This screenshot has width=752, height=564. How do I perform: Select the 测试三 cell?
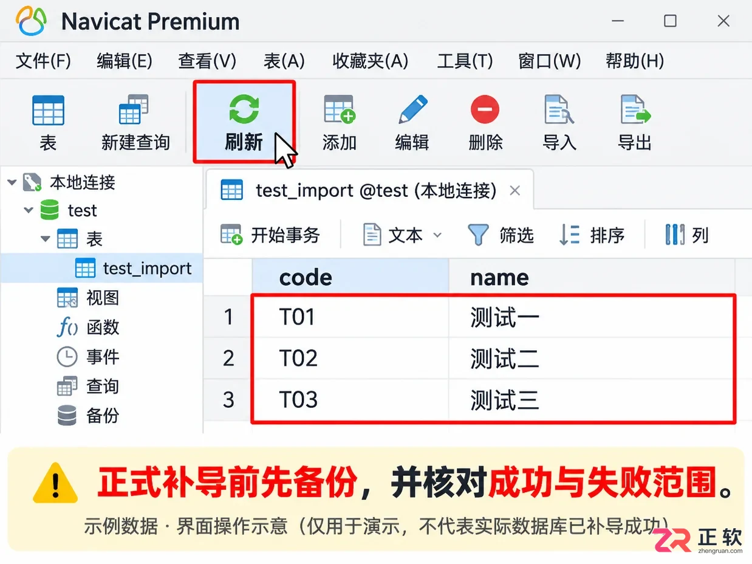tap(592, 399)
